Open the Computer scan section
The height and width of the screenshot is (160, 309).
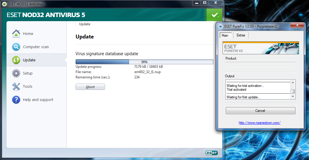point(36,47)
